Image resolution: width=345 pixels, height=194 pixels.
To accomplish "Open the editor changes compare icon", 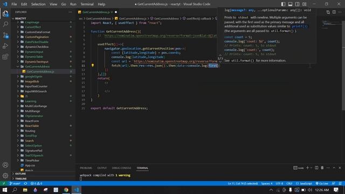I will [328, 12].
